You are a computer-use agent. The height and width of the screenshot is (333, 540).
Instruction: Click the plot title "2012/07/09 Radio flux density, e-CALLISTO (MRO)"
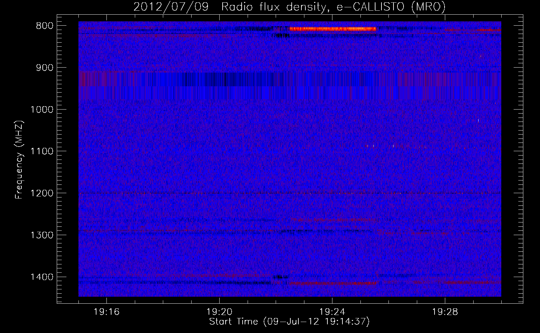(289, 7)
